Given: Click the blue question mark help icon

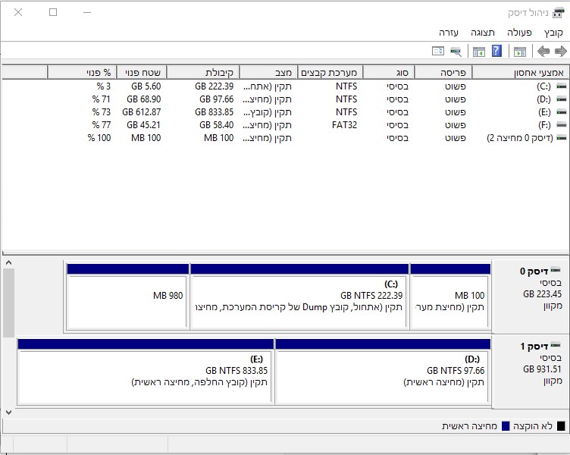Looking at the screenshot, I should [x=497, y=52].
